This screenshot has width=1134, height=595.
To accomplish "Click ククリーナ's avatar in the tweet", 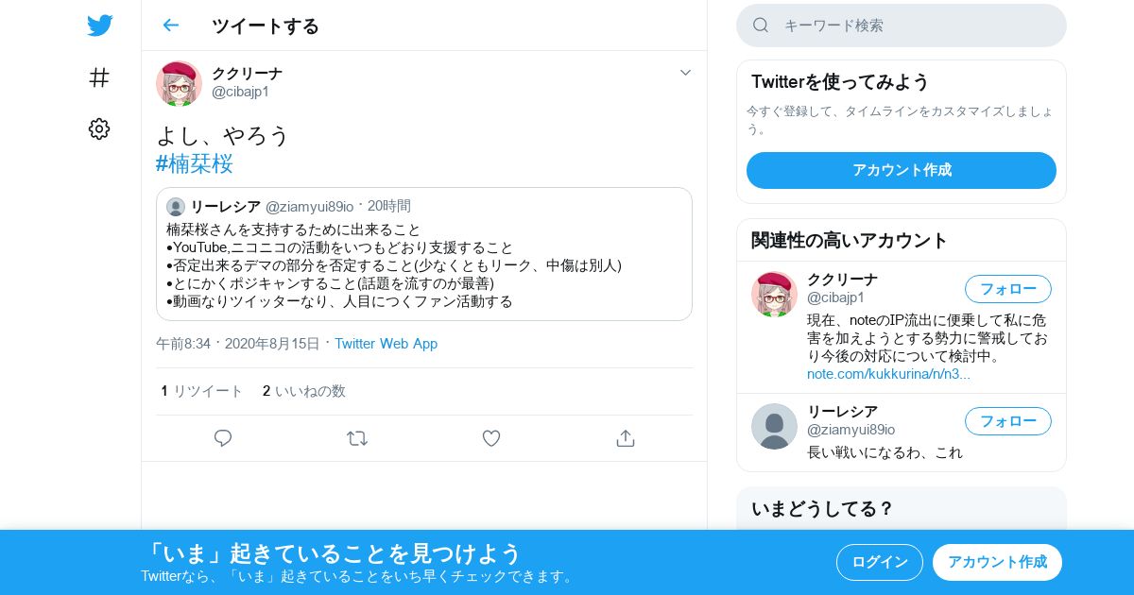I will tap(179, 83).
